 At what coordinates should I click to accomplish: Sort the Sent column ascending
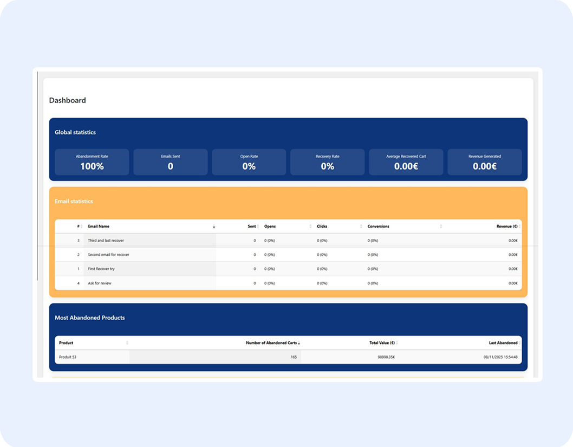click(258, 226)
